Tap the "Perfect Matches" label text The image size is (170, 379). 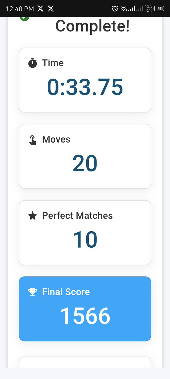click(77, 216)
